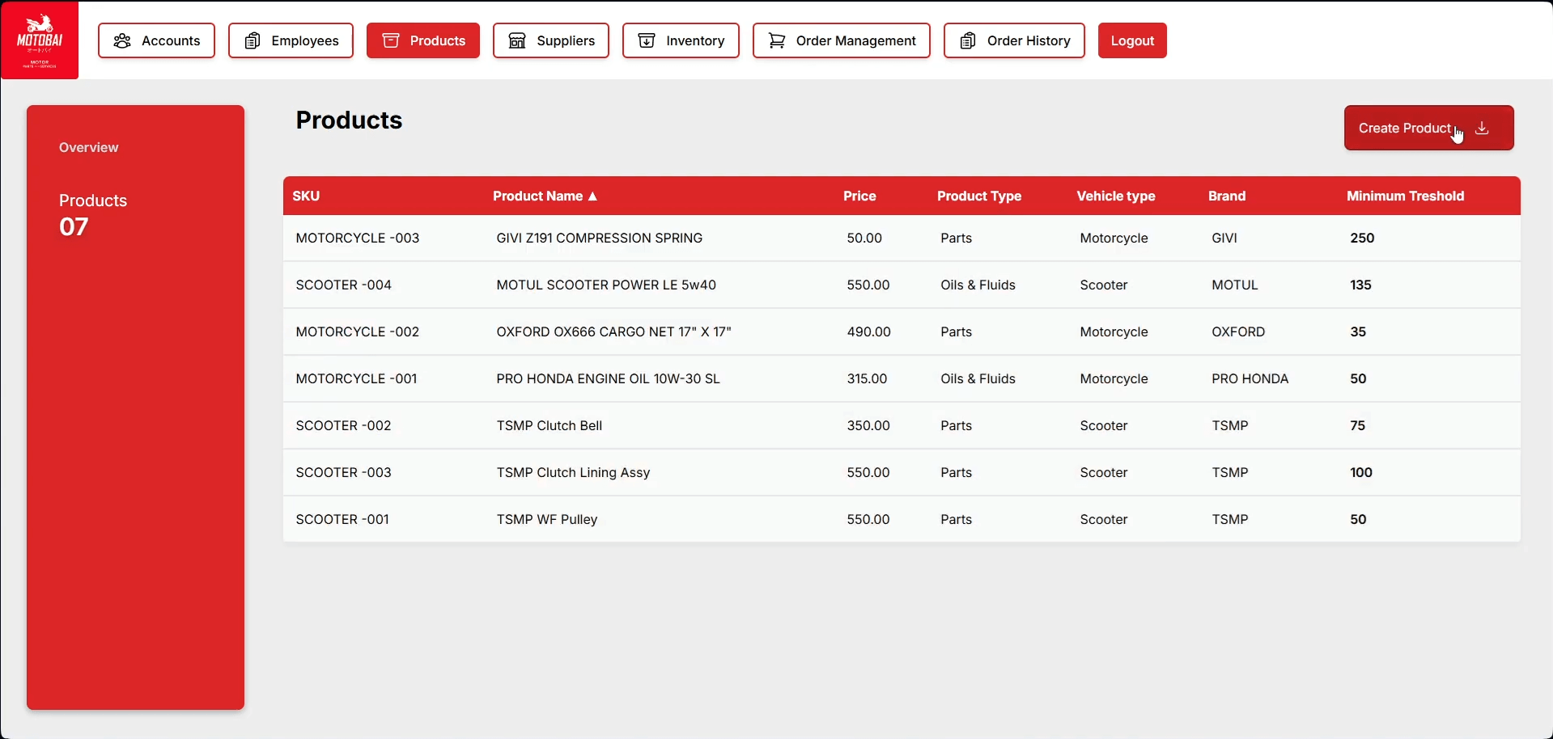Image resolution: width=1553 pixels, height=739 pixels.
Task: Click the Order Management cart icon
Action: [x=777, y=40]
